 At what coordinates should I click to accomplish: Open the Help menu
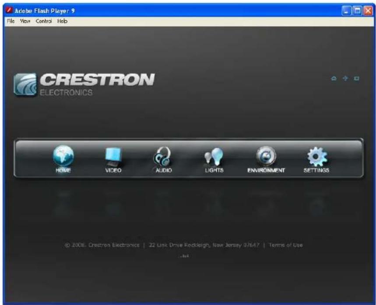click(62, 21)
